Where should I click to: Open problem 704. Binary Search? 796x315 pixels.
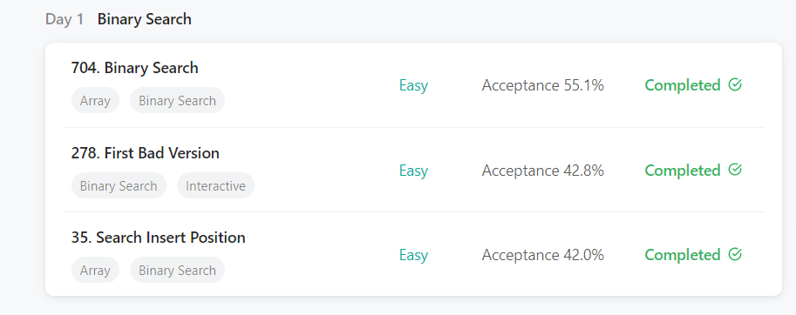pyautogui.click(x=134, y=68)
